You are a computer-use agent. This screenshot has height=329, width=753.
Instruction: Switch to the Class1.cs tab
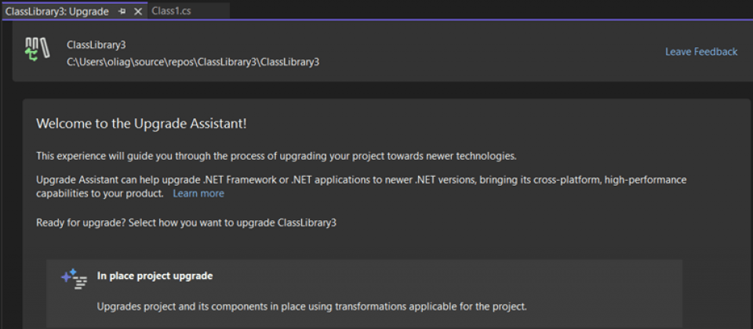(x=171, y=11)
